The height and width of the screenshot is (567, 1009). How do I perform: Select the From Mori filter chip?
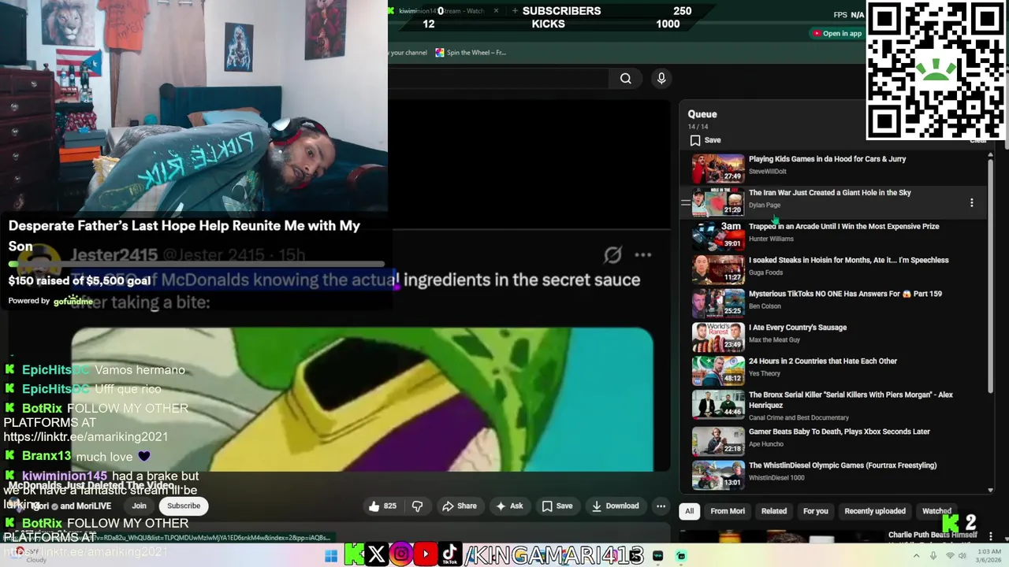(x=728, y=511)
